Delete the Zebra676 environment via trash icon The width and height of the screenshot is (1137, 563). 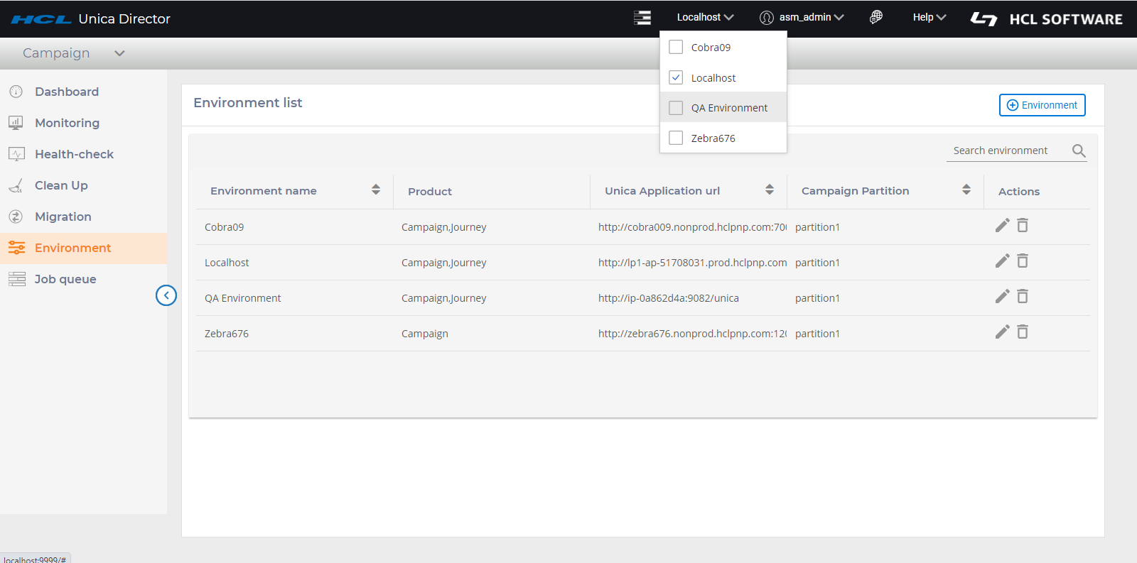point(1023,332)
